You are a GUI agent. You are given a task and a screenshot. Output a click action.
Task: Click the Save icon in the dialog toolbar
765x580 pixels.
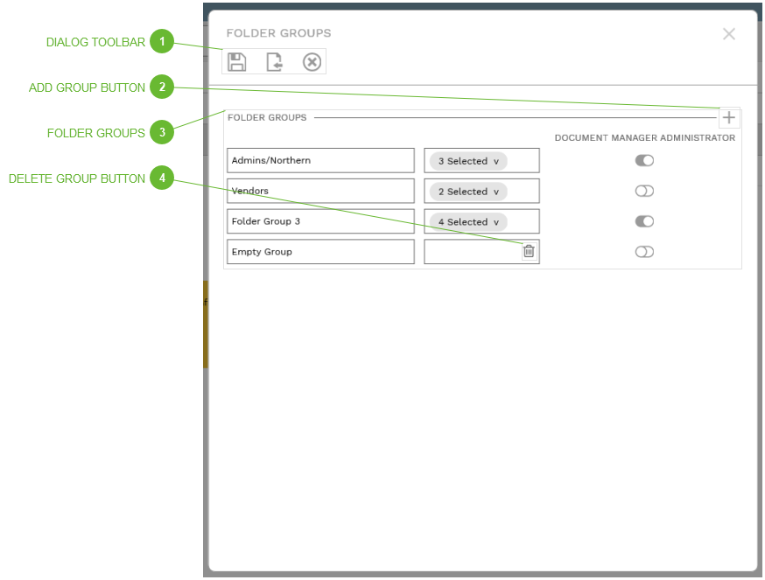tap(237, 61)
